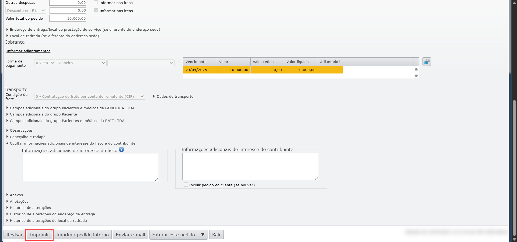This screenshot has height=242, width=517.
Task: Expand 'Local de retirada' section
Action: tap(53, 36)
